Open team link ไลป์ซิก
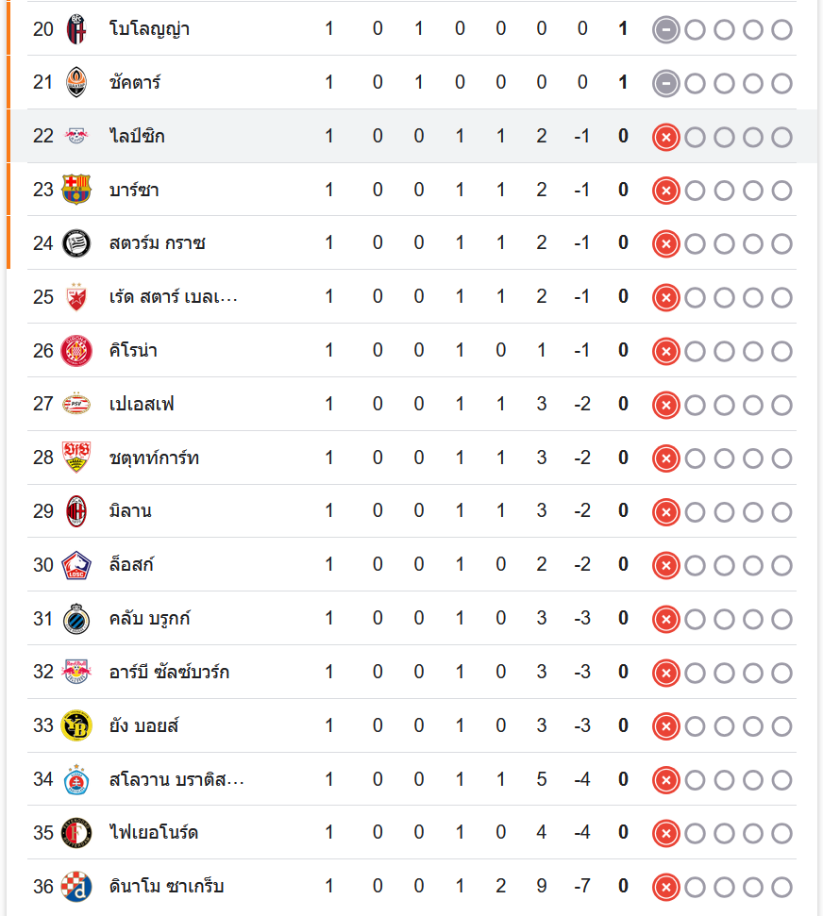823x916 pixels. click(x=137, y=137)
